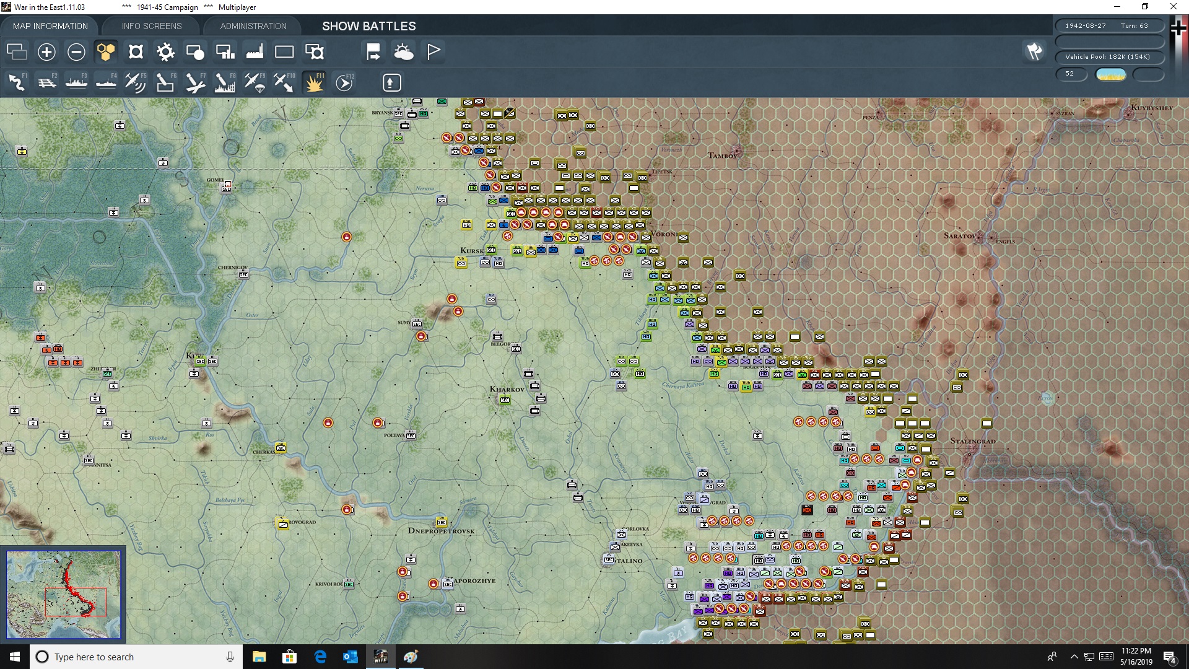This screenshot has height=669, width=1189.
Task: Open the Windows Start menu
Action: pos(15,657)
